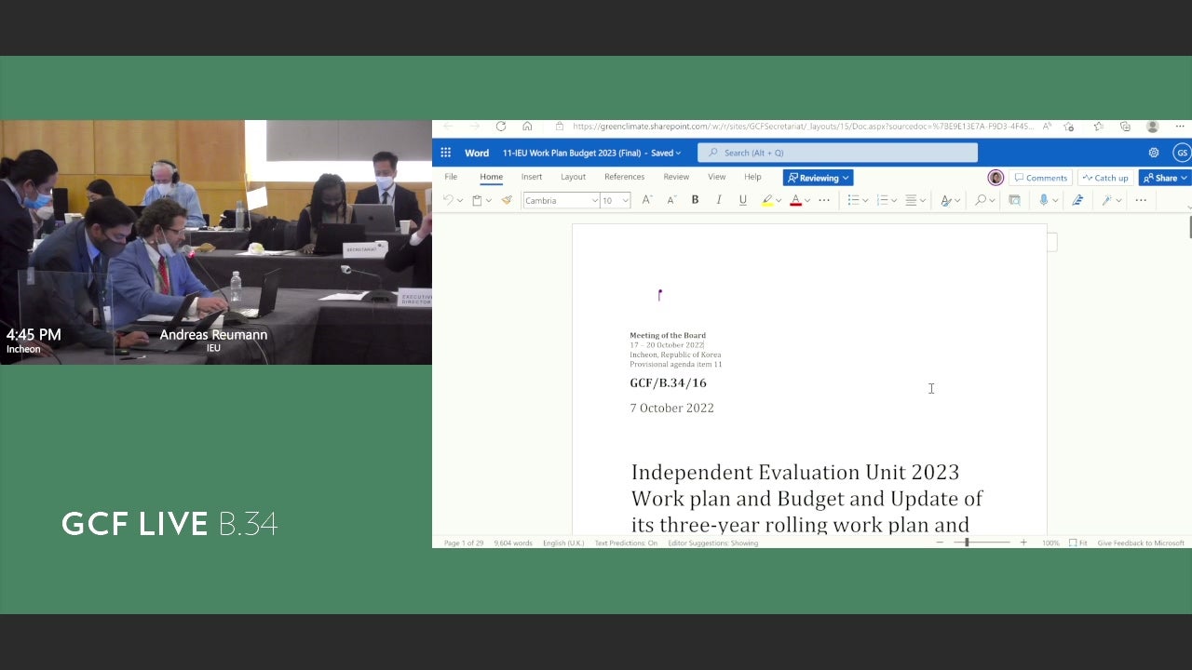The width and height of the screenshot is (1192, 670).
Task: Open browser favorites star icon
Action: click(1099, 127)
